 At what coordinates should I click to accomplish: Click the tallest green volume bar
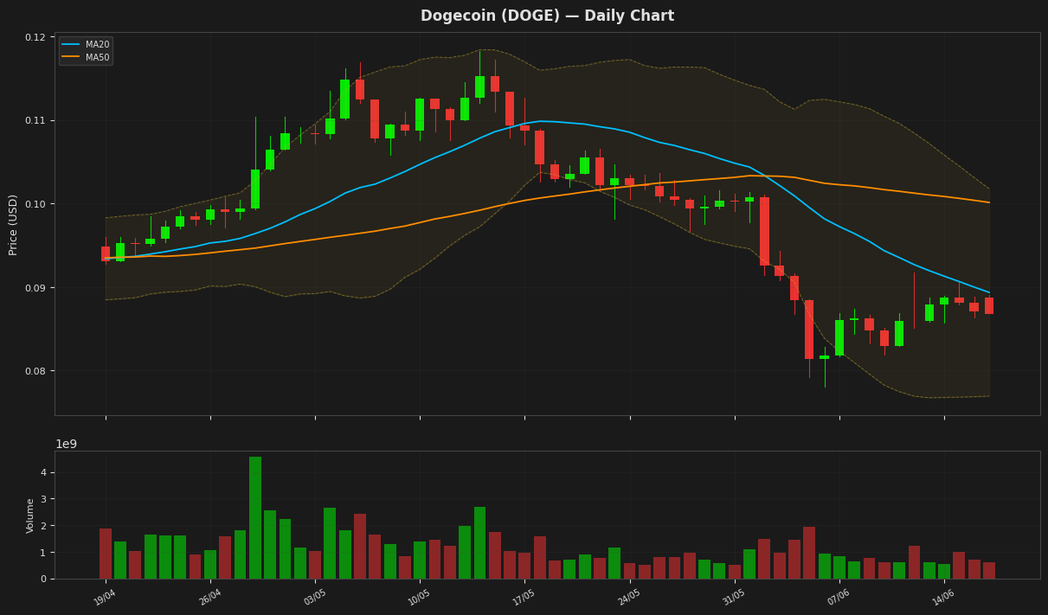255,518
